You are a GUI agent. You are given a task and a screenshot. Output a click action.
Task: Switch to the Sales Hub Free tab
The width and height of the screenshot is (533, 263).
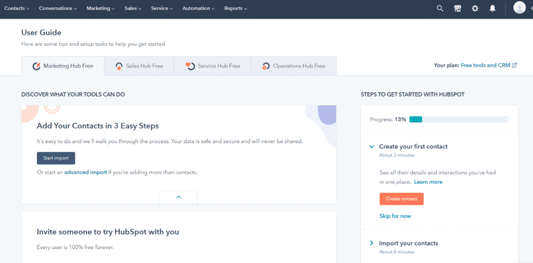click(x=139, y=66)
